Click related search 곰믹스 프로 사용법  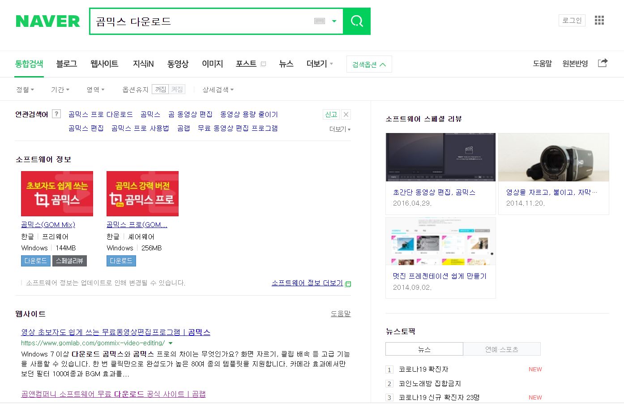[x=140, y=128]
